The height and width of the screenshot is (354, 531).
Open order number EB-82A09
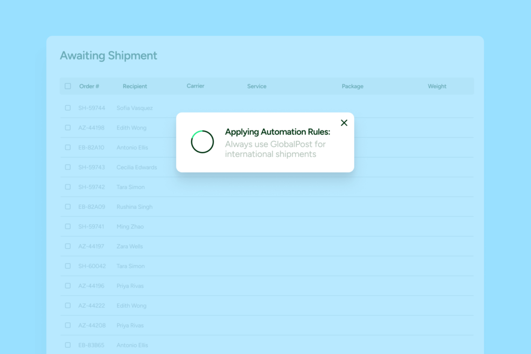pyautogui.click(x=92, y=207)
